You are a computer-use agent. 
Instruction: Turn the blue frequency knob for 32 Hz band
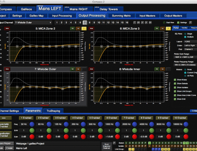(x=32, y=124)
